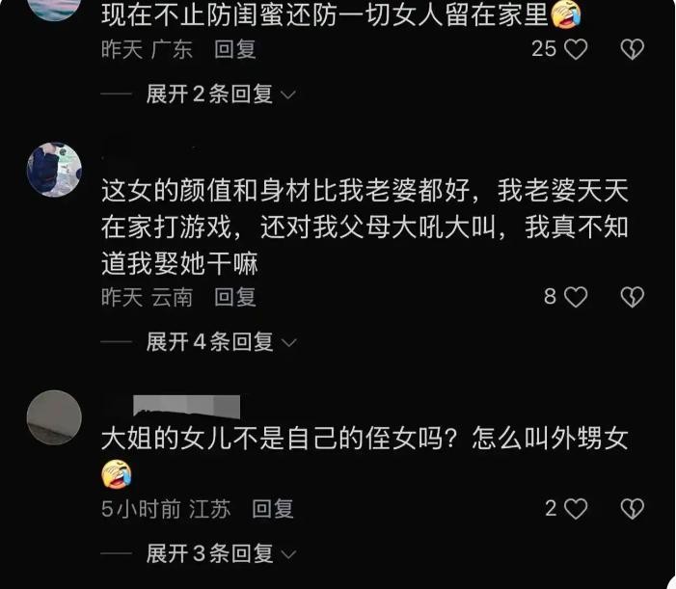This screenshot has width=676, height=589.
Task: Expand 展开4条回复 replies
Action: [220, 342]
